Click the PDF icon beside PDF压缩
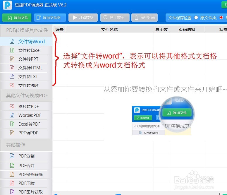 coord(12,183)
